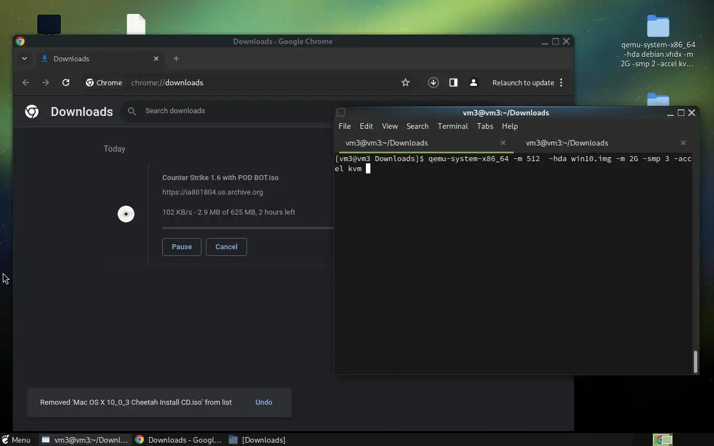
Task: Reload the Chrome downloads page
Action: point(66,83)
